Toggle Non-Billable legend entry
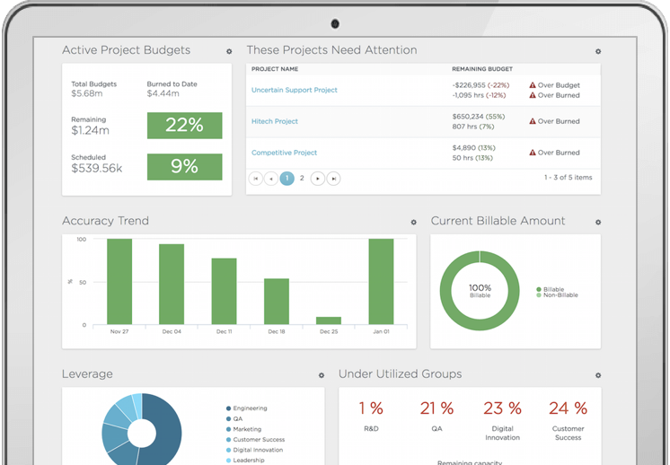Viewport: 670px width, 465px height. tap(557, 295)
